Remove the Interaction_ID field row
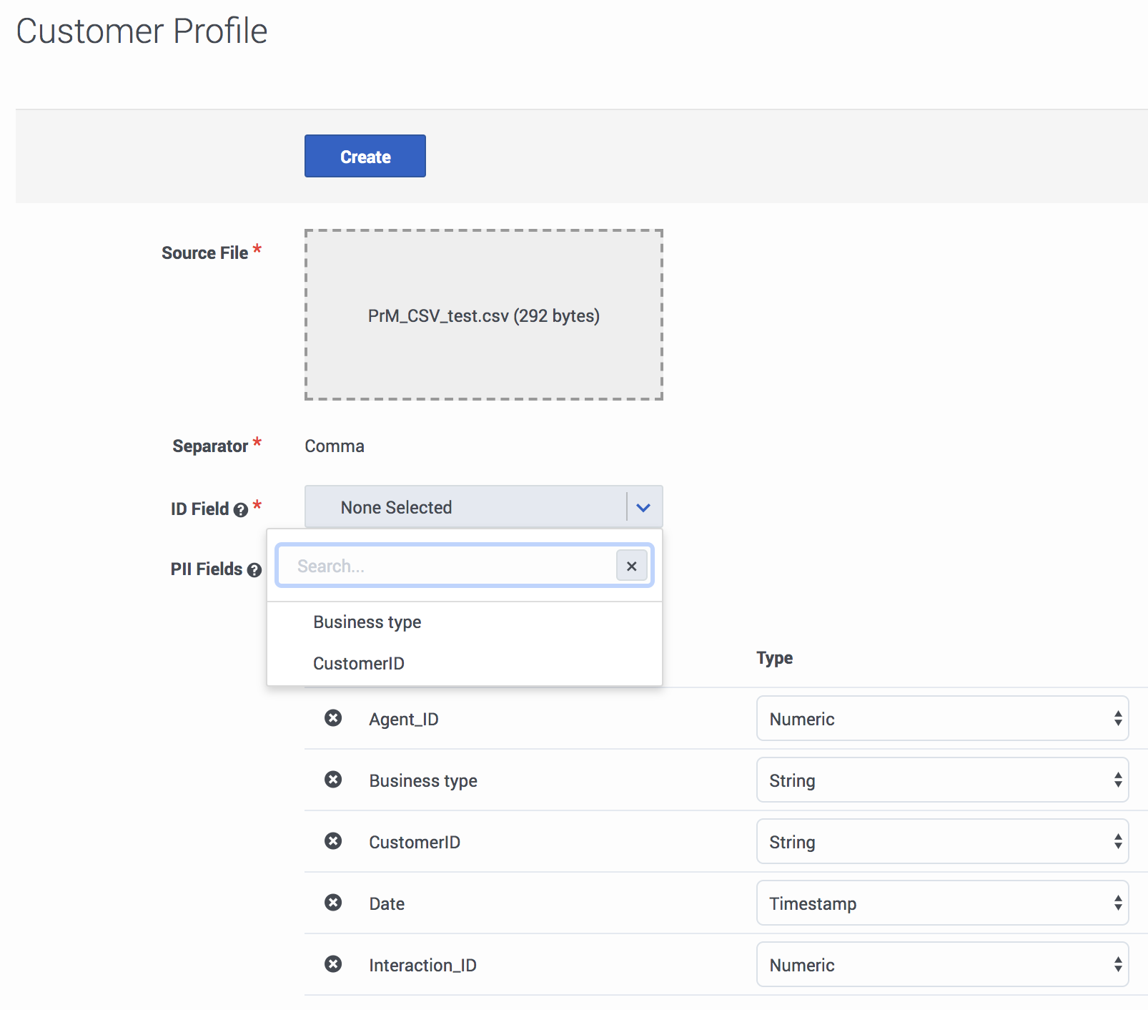Viewport: 1148px width, 1010px height. 333,964
